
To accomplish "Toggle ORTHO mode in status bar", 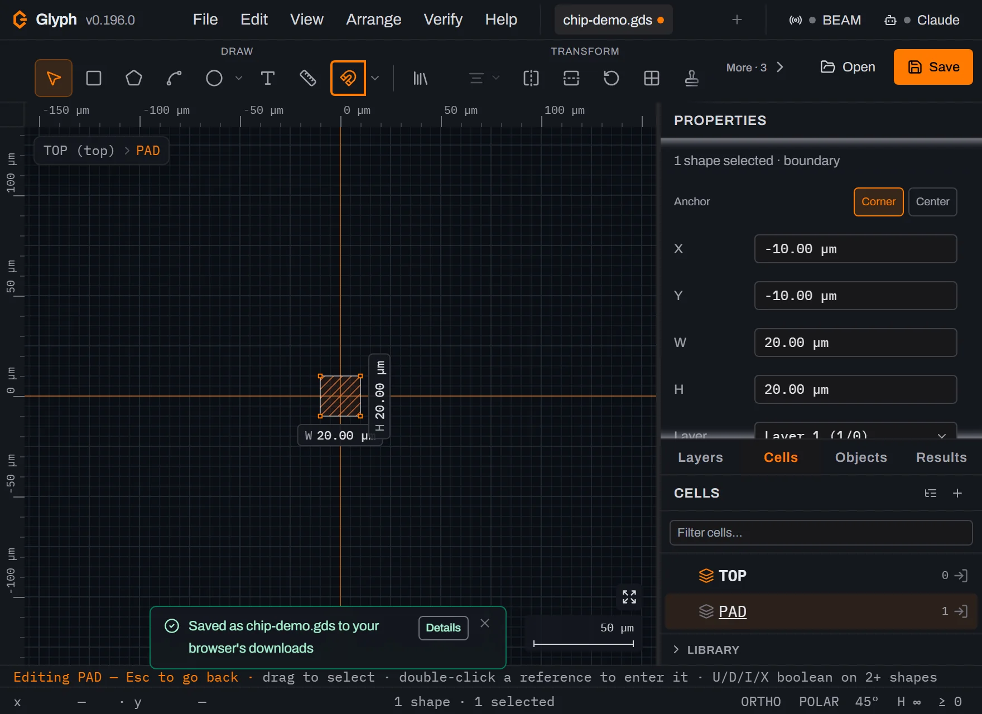I will click(760, 702).
